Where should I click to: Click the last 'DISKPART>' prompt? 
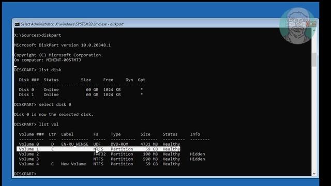point(25,174)
